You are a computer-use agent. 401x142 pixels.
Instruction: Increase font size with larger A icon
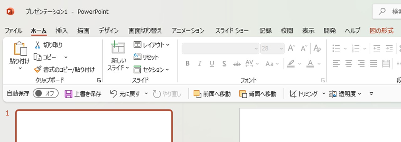(x=291, y=48)
